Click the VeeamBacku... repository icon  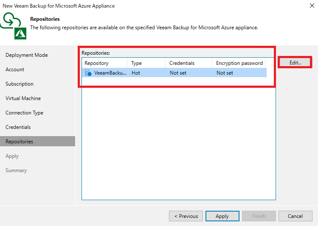(88, 73)
